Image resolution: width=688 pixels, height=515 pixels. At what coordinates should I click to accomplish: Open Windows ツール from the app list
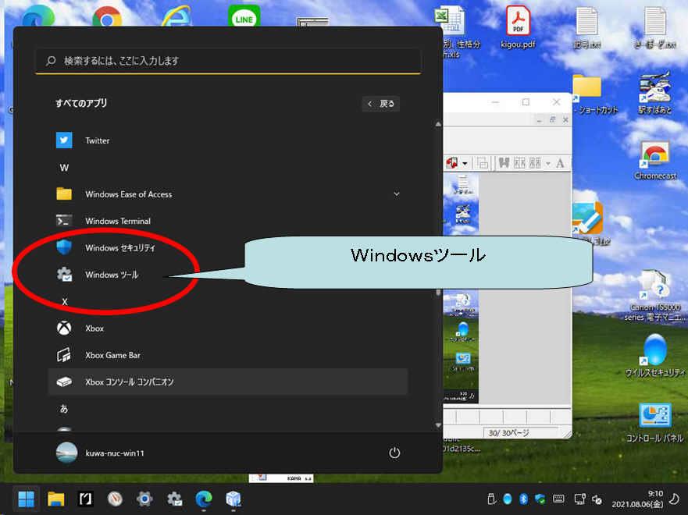(x=228, y=275)
